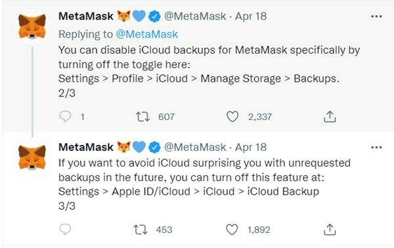Open more options on the 2/3 tweet
Image resolution: width=394 pixels, height=248 pixels.
[376, 16]
